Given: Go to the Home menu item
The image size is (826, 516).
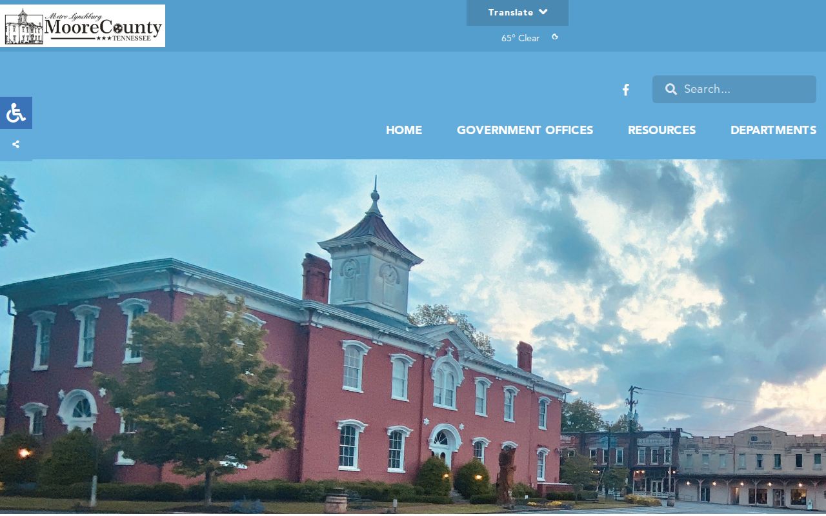Looking at the screenshot, I should [x=404, y=130].
